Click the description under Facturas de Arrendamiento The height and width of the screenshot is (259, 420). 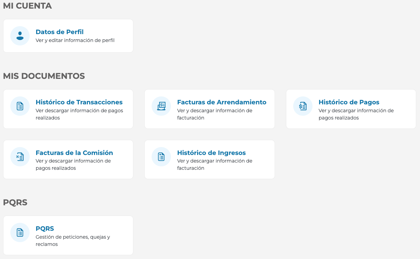click(215, 114)
